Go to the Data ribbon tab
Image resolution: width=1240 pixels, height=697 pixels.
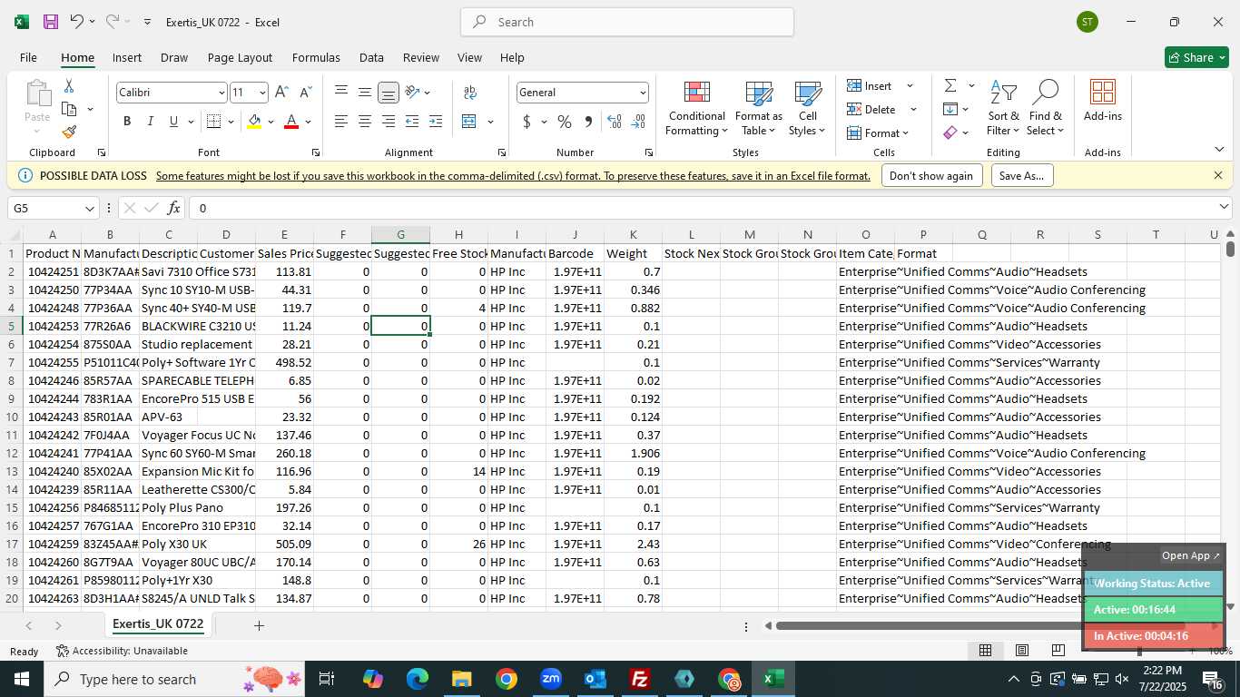371,57
